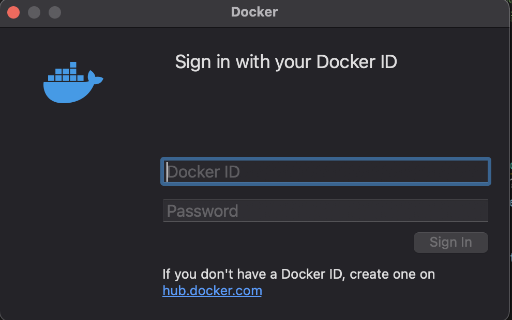Activate Sign In to submit credentials
This screenshot has width=512, height=320.
point(450,242)
